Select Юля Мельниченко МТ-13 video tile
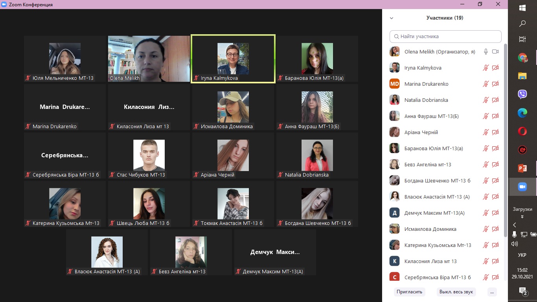Image resolution: width=537 pixels, height=302 pixels. [x=64, y=59]
